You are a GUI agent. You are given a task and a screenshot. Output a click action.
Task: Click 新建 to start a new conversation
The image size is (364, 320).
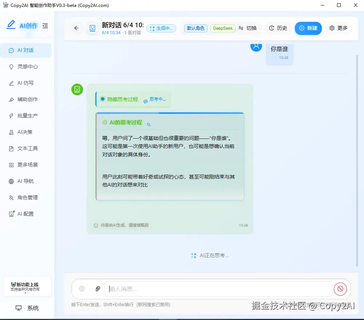click(x=308, y=28)
